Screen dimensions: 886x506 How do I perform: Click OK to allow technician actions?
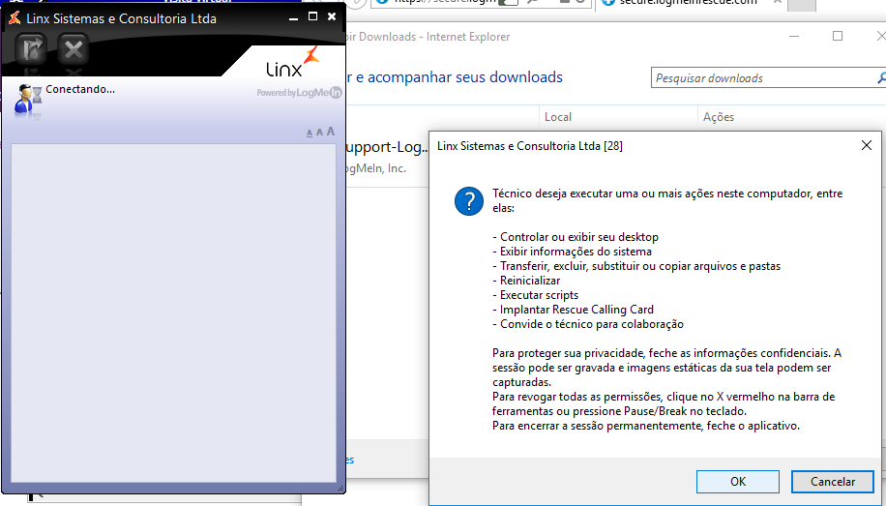click(x=738, y=482)
